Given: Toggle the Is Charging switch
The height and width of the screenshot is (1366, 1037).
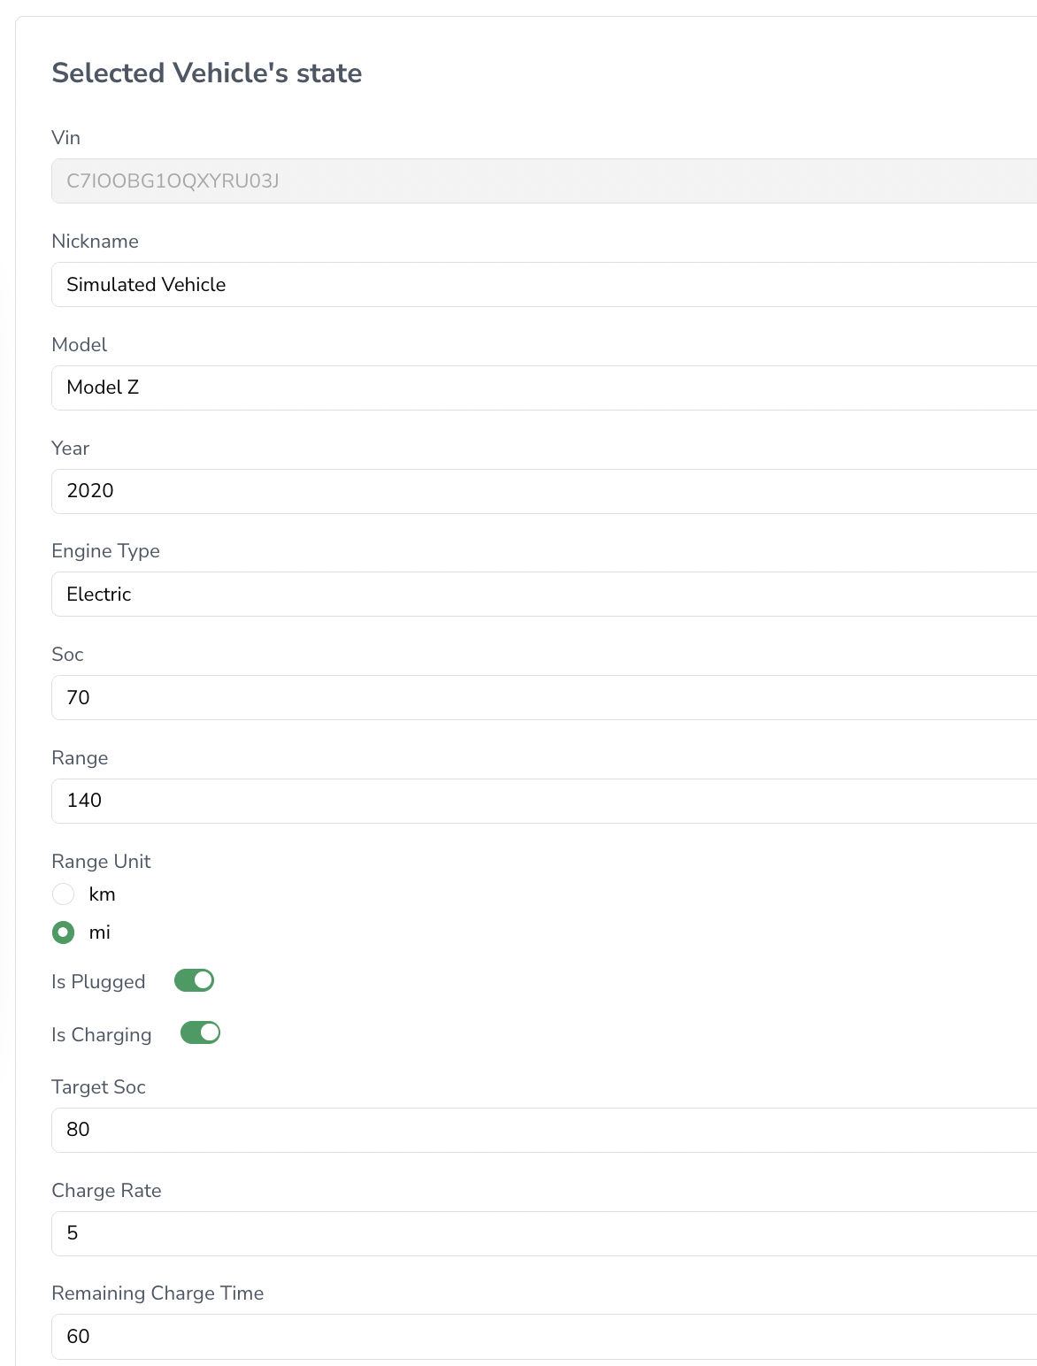Looking at the screenshot, I should click(x=200, y=1032).
